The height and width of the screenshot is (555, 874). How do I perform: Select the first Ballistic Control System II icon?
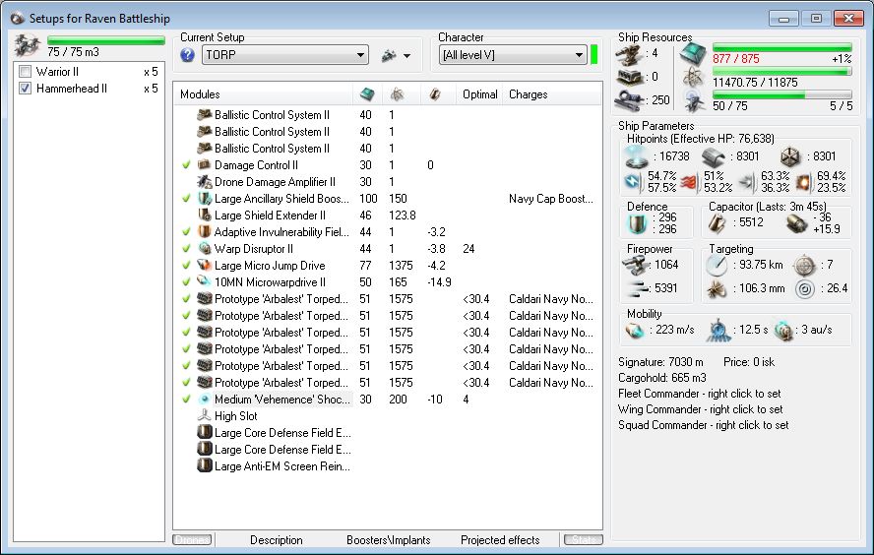coord(205,115)
